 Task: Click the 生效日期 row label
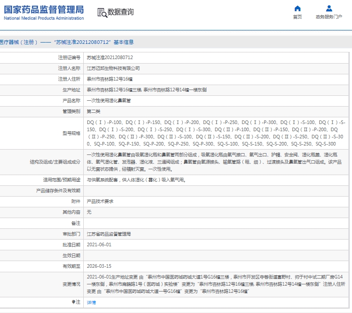71,256
